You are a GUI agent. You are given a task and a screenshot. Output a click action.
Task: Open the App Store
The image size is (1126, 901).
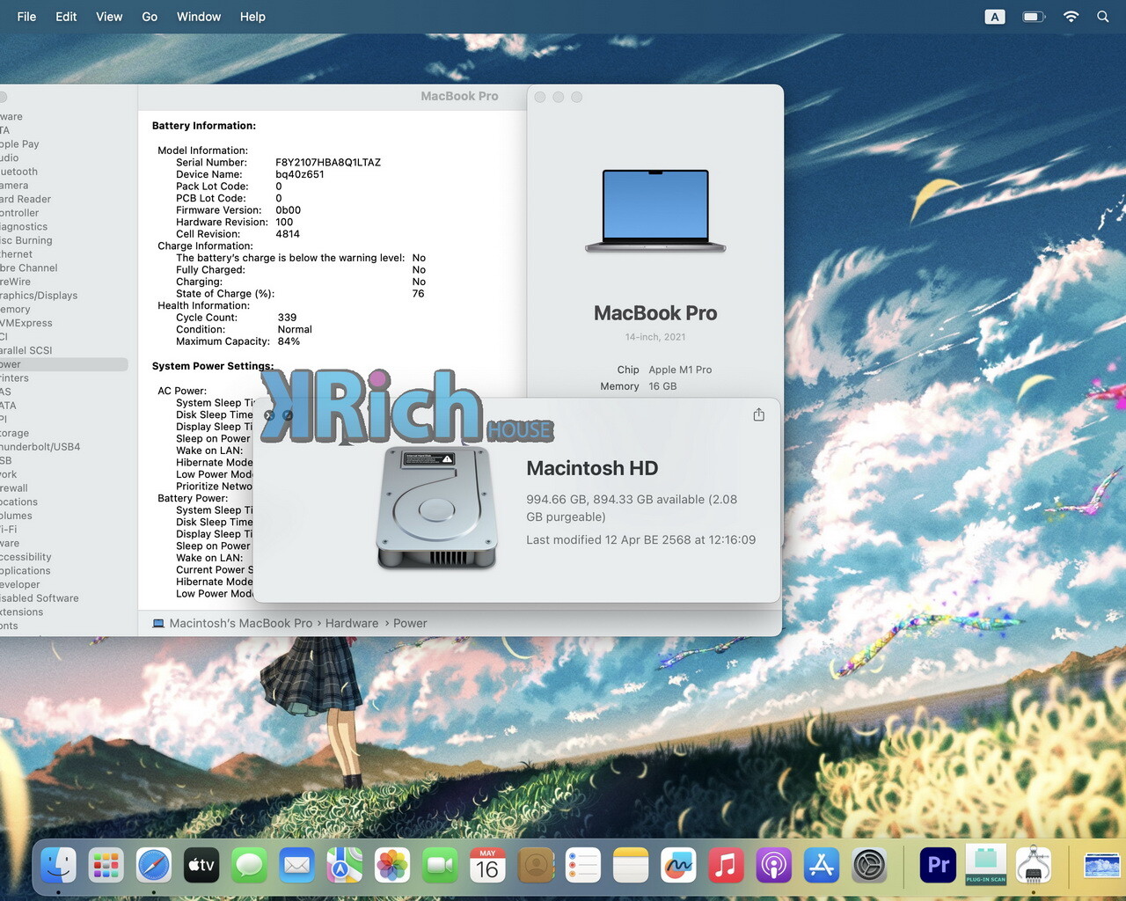pyautogui.click(x=822, y=866)
